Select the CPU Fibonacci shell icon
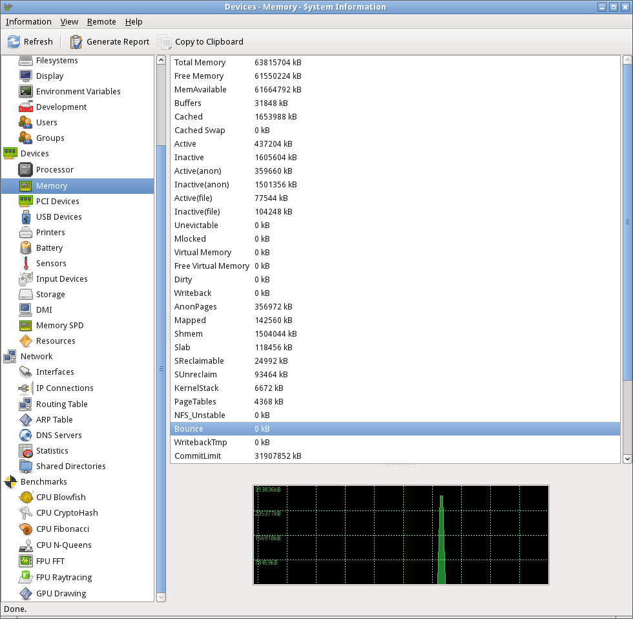 coord(26,529)
